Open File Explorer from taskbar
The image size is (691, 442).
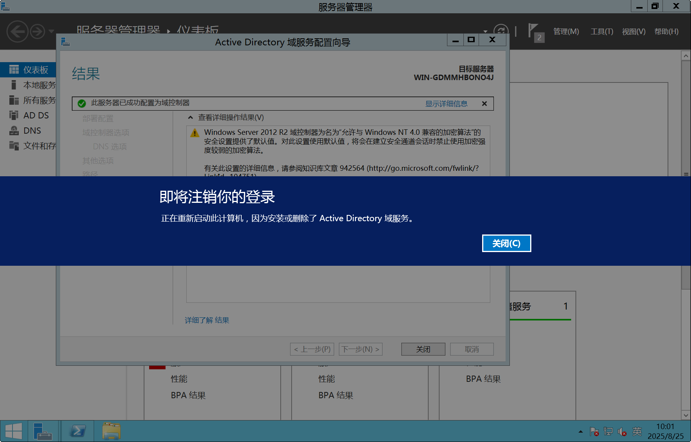point(111,431)
